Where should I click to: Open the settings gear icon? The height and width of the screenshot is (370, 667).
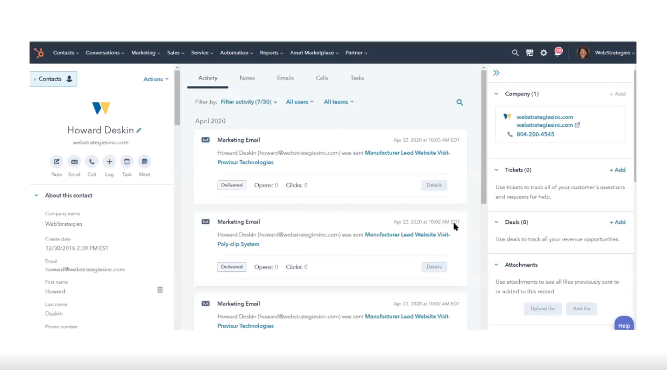click(544, 53)
